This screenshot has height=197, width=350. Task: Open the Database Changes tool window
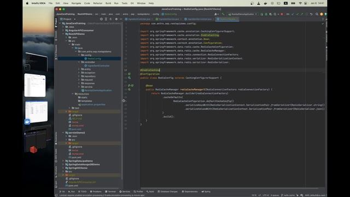(x=168, y=192)
